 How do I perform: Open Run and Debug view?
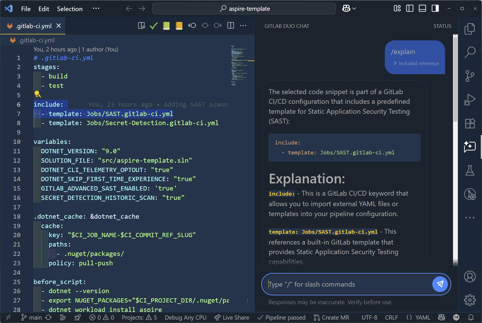pos(470,100)
